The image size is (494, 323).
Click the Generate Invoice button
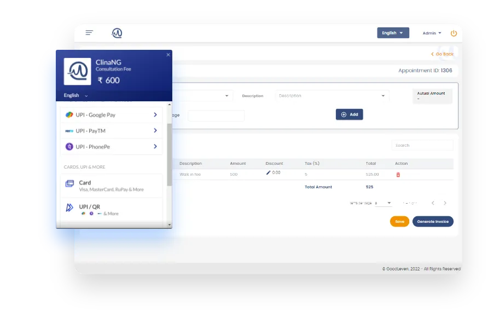click(433, 221)
